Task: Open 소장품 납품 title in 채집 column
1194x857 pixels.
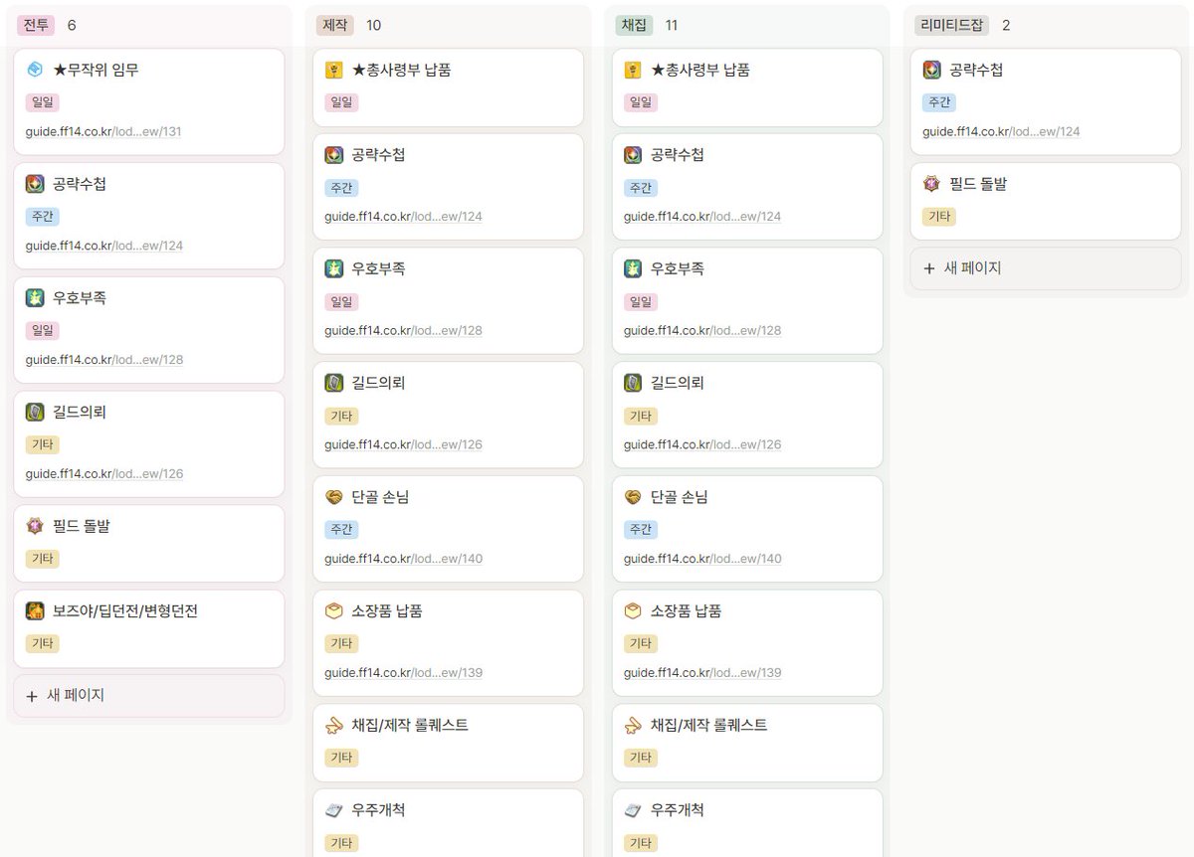Action: (x=687, y=610)
